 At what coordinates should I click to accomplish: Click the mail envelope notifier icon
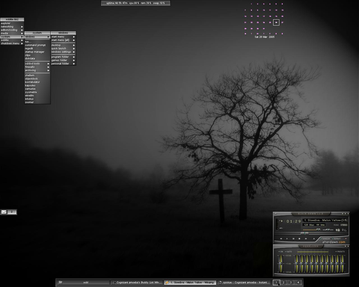point(4,212)
